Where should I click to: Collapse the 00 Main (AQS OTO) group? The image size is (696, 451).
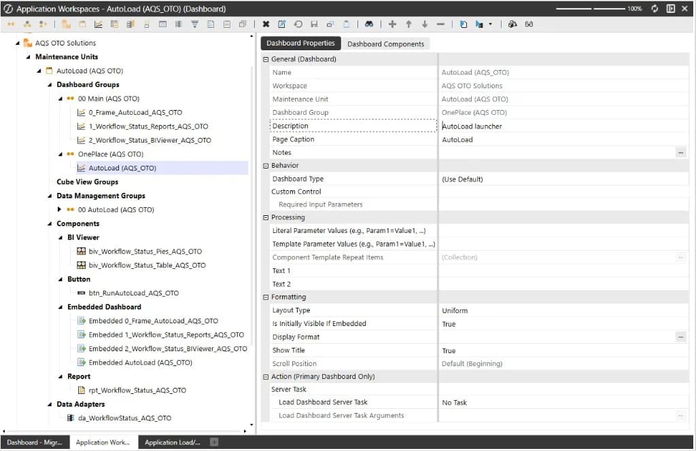tap(60, 98)
